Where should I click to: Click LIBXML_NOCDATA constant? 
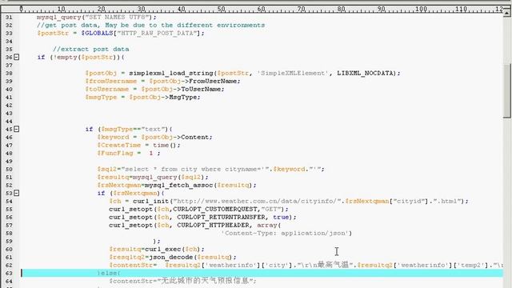[x=365, y=73]
